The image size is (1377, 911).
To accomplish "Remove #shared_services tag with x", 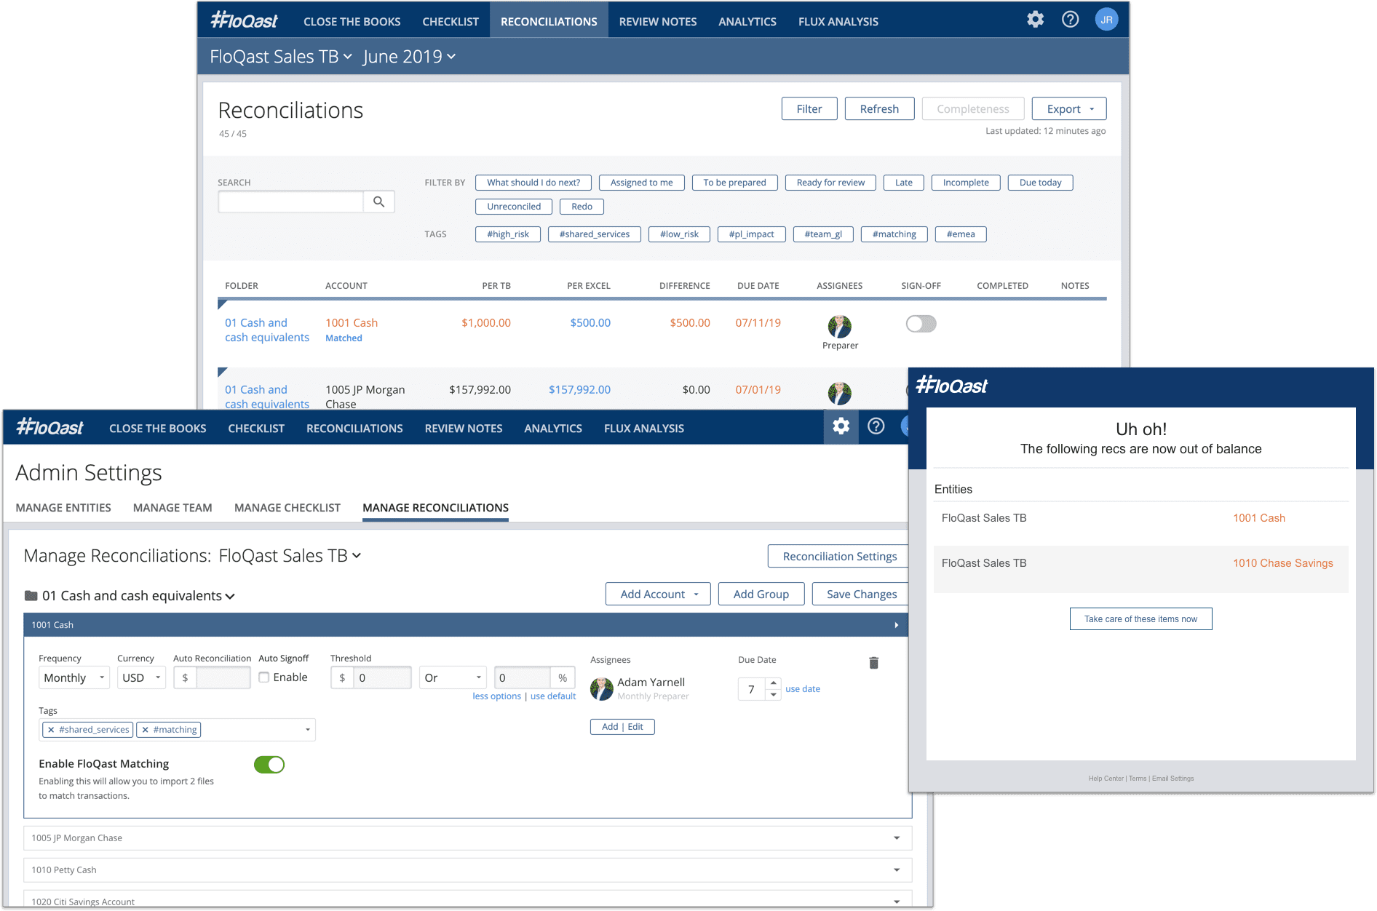I will point(51,730).
